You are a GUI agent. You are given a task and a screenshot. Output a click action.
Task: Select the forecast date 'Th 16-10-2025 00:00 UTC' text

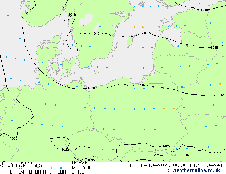tap(164, 165)
